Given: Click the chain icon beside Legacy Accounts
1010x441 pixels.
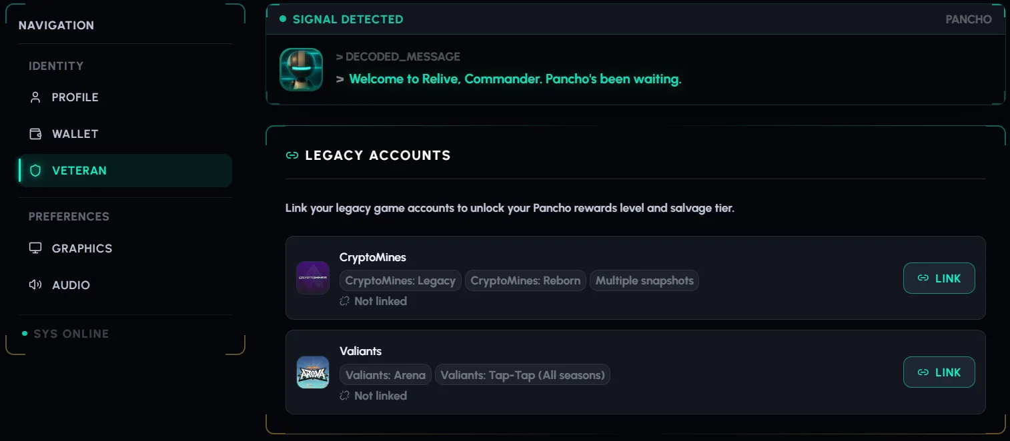Looking at the screenshot, I should 292,155.
